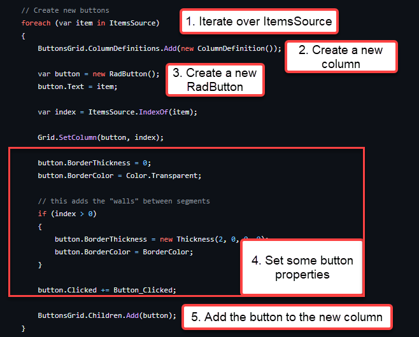Click the Button_Clicked event handler line
Screen dimensions: 419x337
tap(106, 290)
